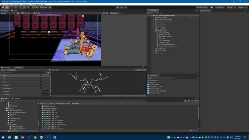
Task: Select the Scale tool in the toolbar
Action: [x=16, y=7]
